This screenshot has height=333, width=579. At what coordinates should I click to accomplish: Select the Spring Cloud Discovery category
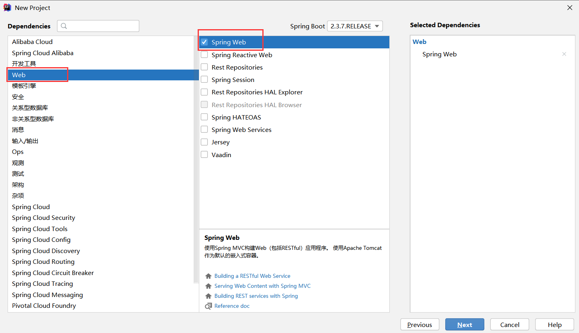coord(101,251)
